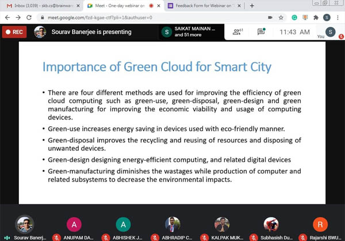
Task: Open the SAIKAT MAINAN and 51 more panel
Action: [191, 32]
